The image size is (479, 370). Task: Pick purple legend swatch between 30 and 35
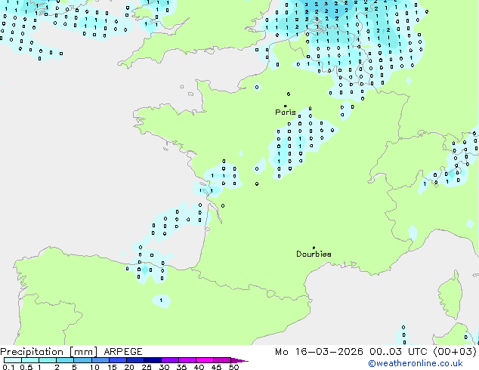pyautogui.click(x=170, y=360)
